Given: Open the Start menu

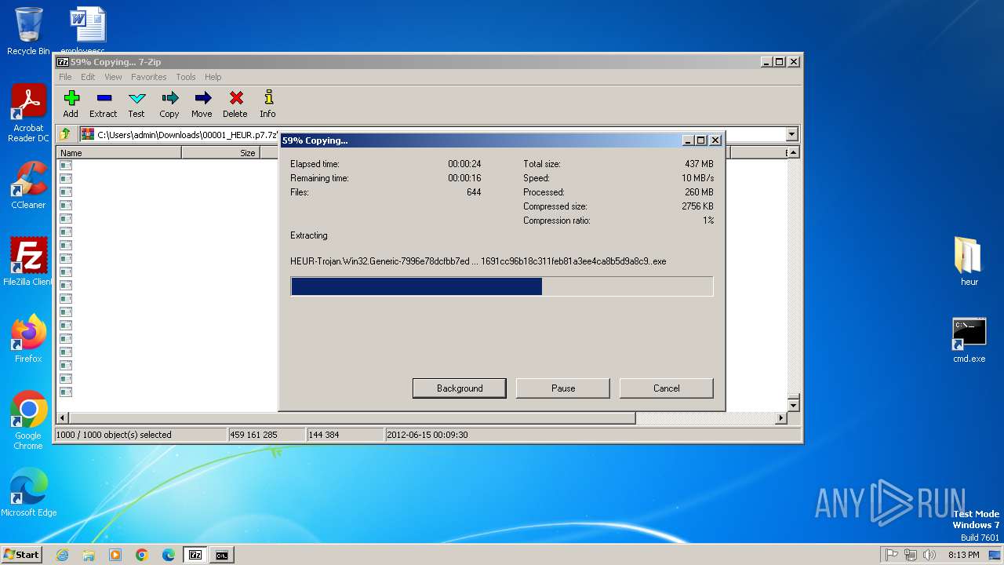Looking at the screenshot, I should coord(22,555).
